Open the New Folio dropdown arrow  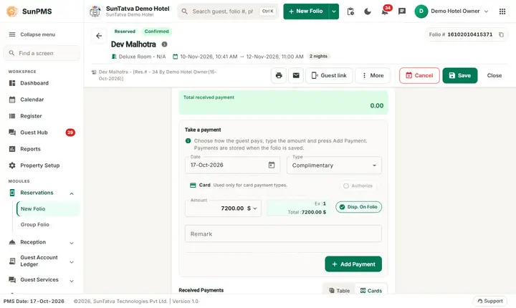point(334,11)
